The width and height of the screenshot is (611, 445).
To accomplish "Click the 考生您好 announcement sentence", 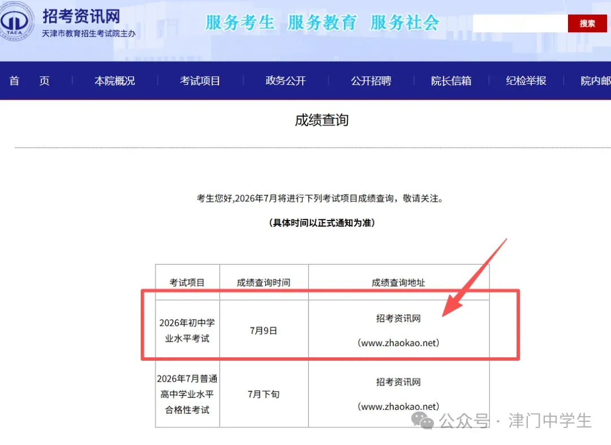I will [320, 198].
